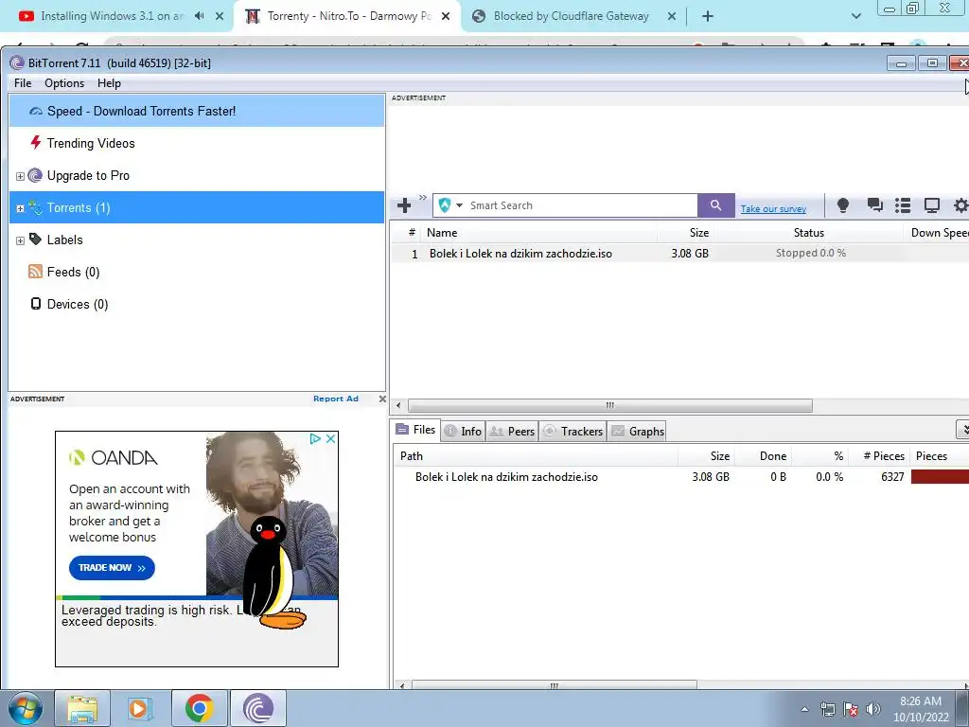Sort torrent list by Size column
969x727 pixels.
pos(685,233)
